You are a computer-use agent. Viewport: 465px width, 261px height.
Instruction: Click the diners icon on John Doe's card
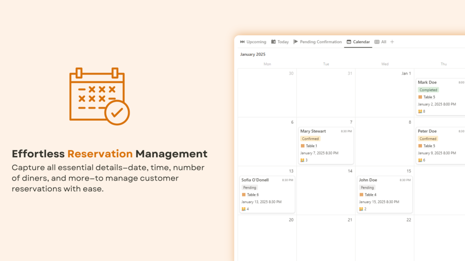(361, 209)
